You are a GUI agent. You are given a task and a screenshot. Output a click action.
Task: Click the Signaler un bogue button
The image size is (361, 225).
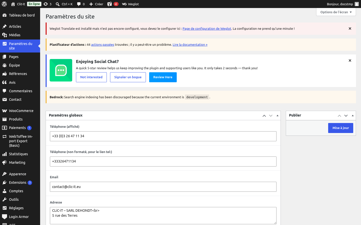point(128,77)
